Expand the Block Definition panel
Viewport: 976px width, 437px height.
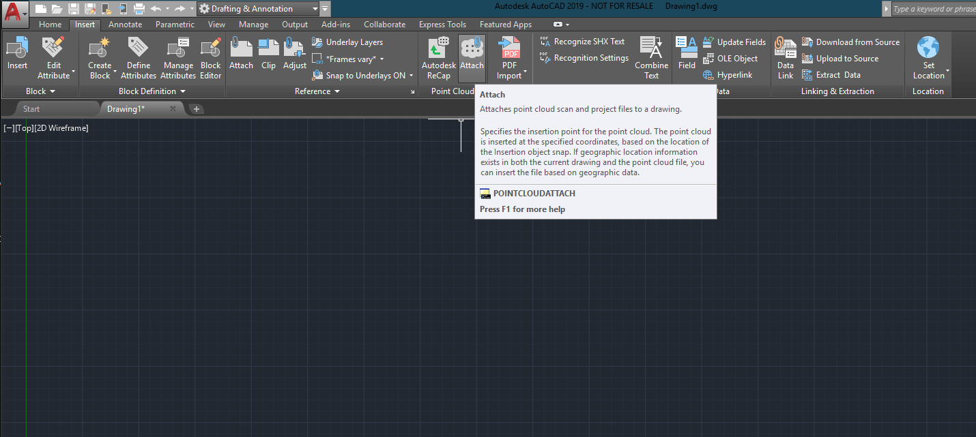pos(152,91)
